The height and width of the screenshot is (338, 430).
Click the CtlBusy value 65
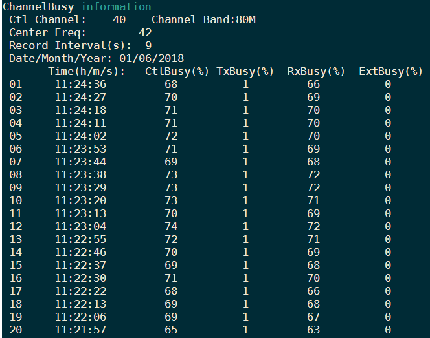pos(171,330)
